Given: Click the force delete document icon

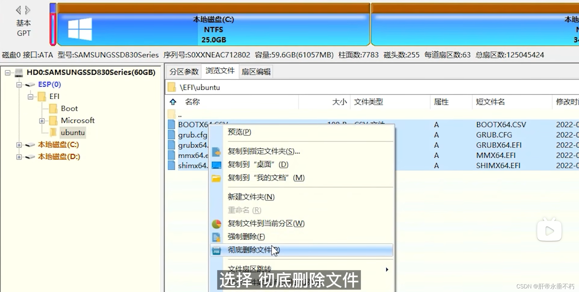Looking at the screenshot, I should coord(216,237).
